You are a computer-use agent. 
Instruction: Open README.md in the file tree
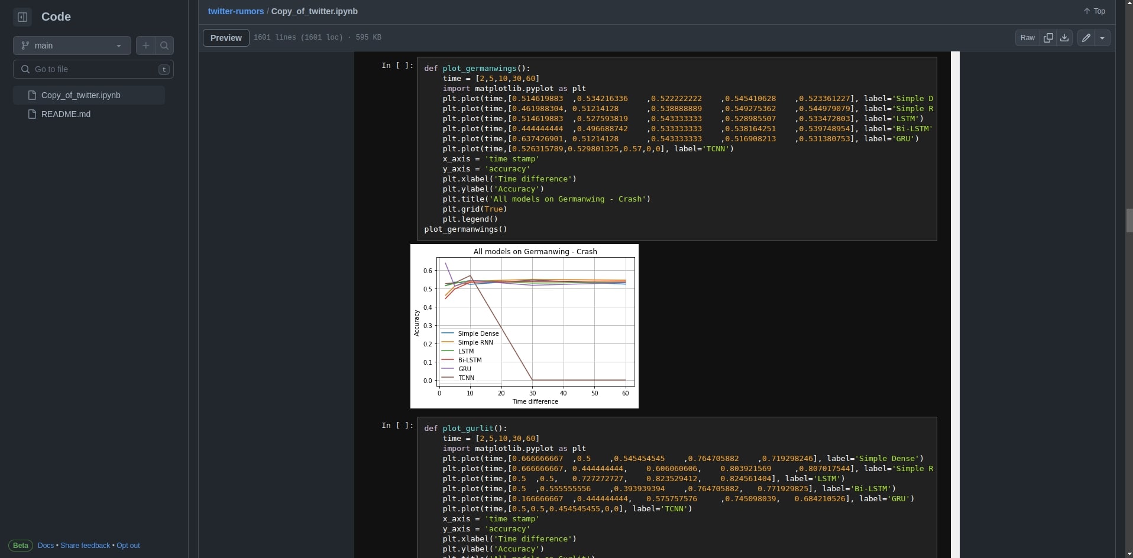coord(89,114)
